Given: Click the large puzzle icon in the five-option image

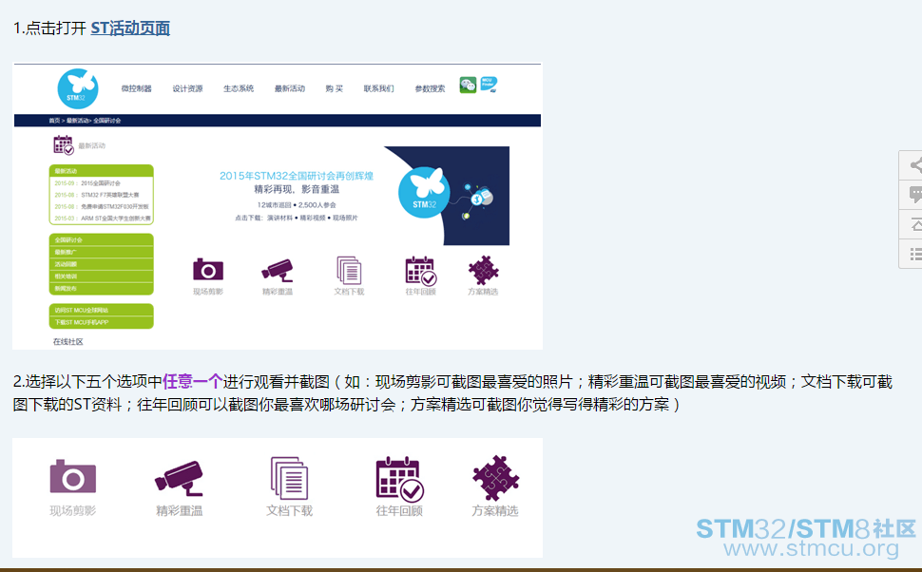Looking at the screenshot, I should coord(495,478).
